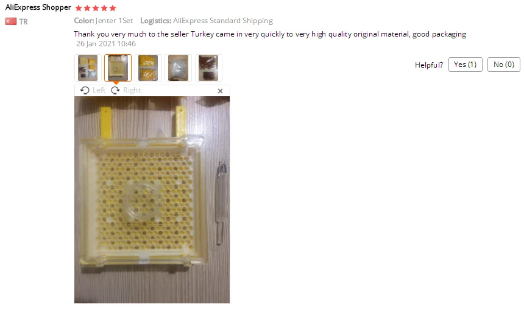
Task: Click the TR country code label
Action: point(23,22)
